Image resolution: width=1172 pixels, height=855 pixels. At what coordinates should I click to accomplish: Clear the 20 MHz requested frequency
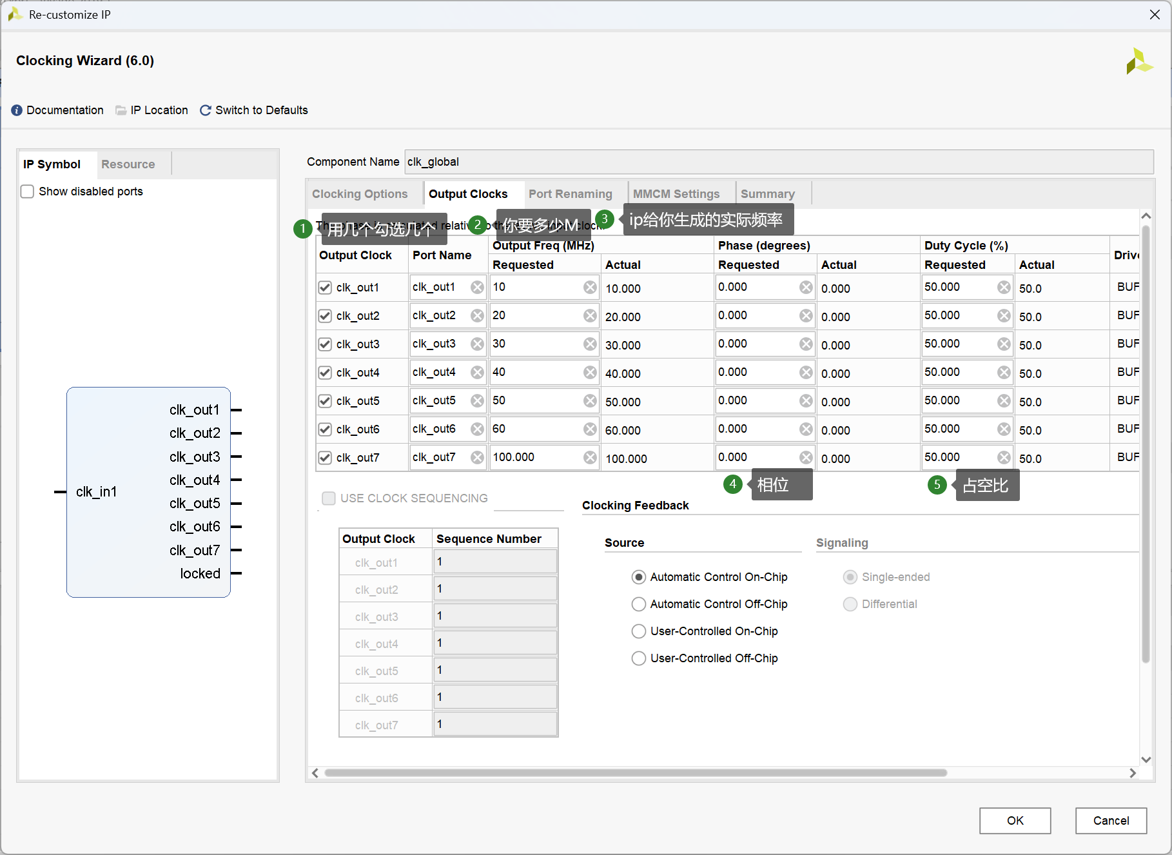click(590, 316)
